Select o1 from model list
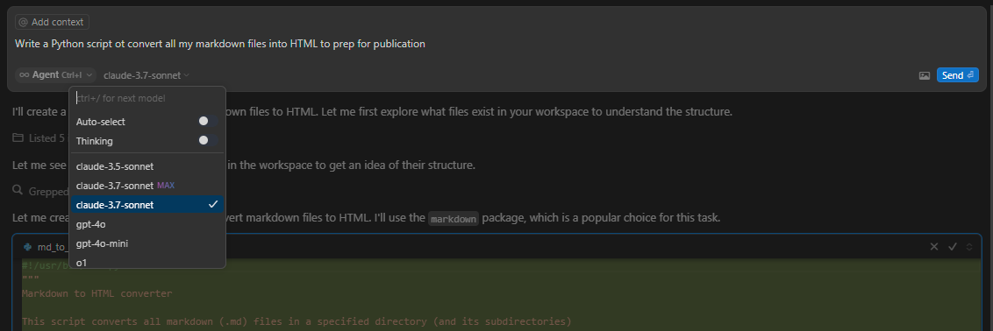Screen dimensions: 993x331 click(146, 262)
